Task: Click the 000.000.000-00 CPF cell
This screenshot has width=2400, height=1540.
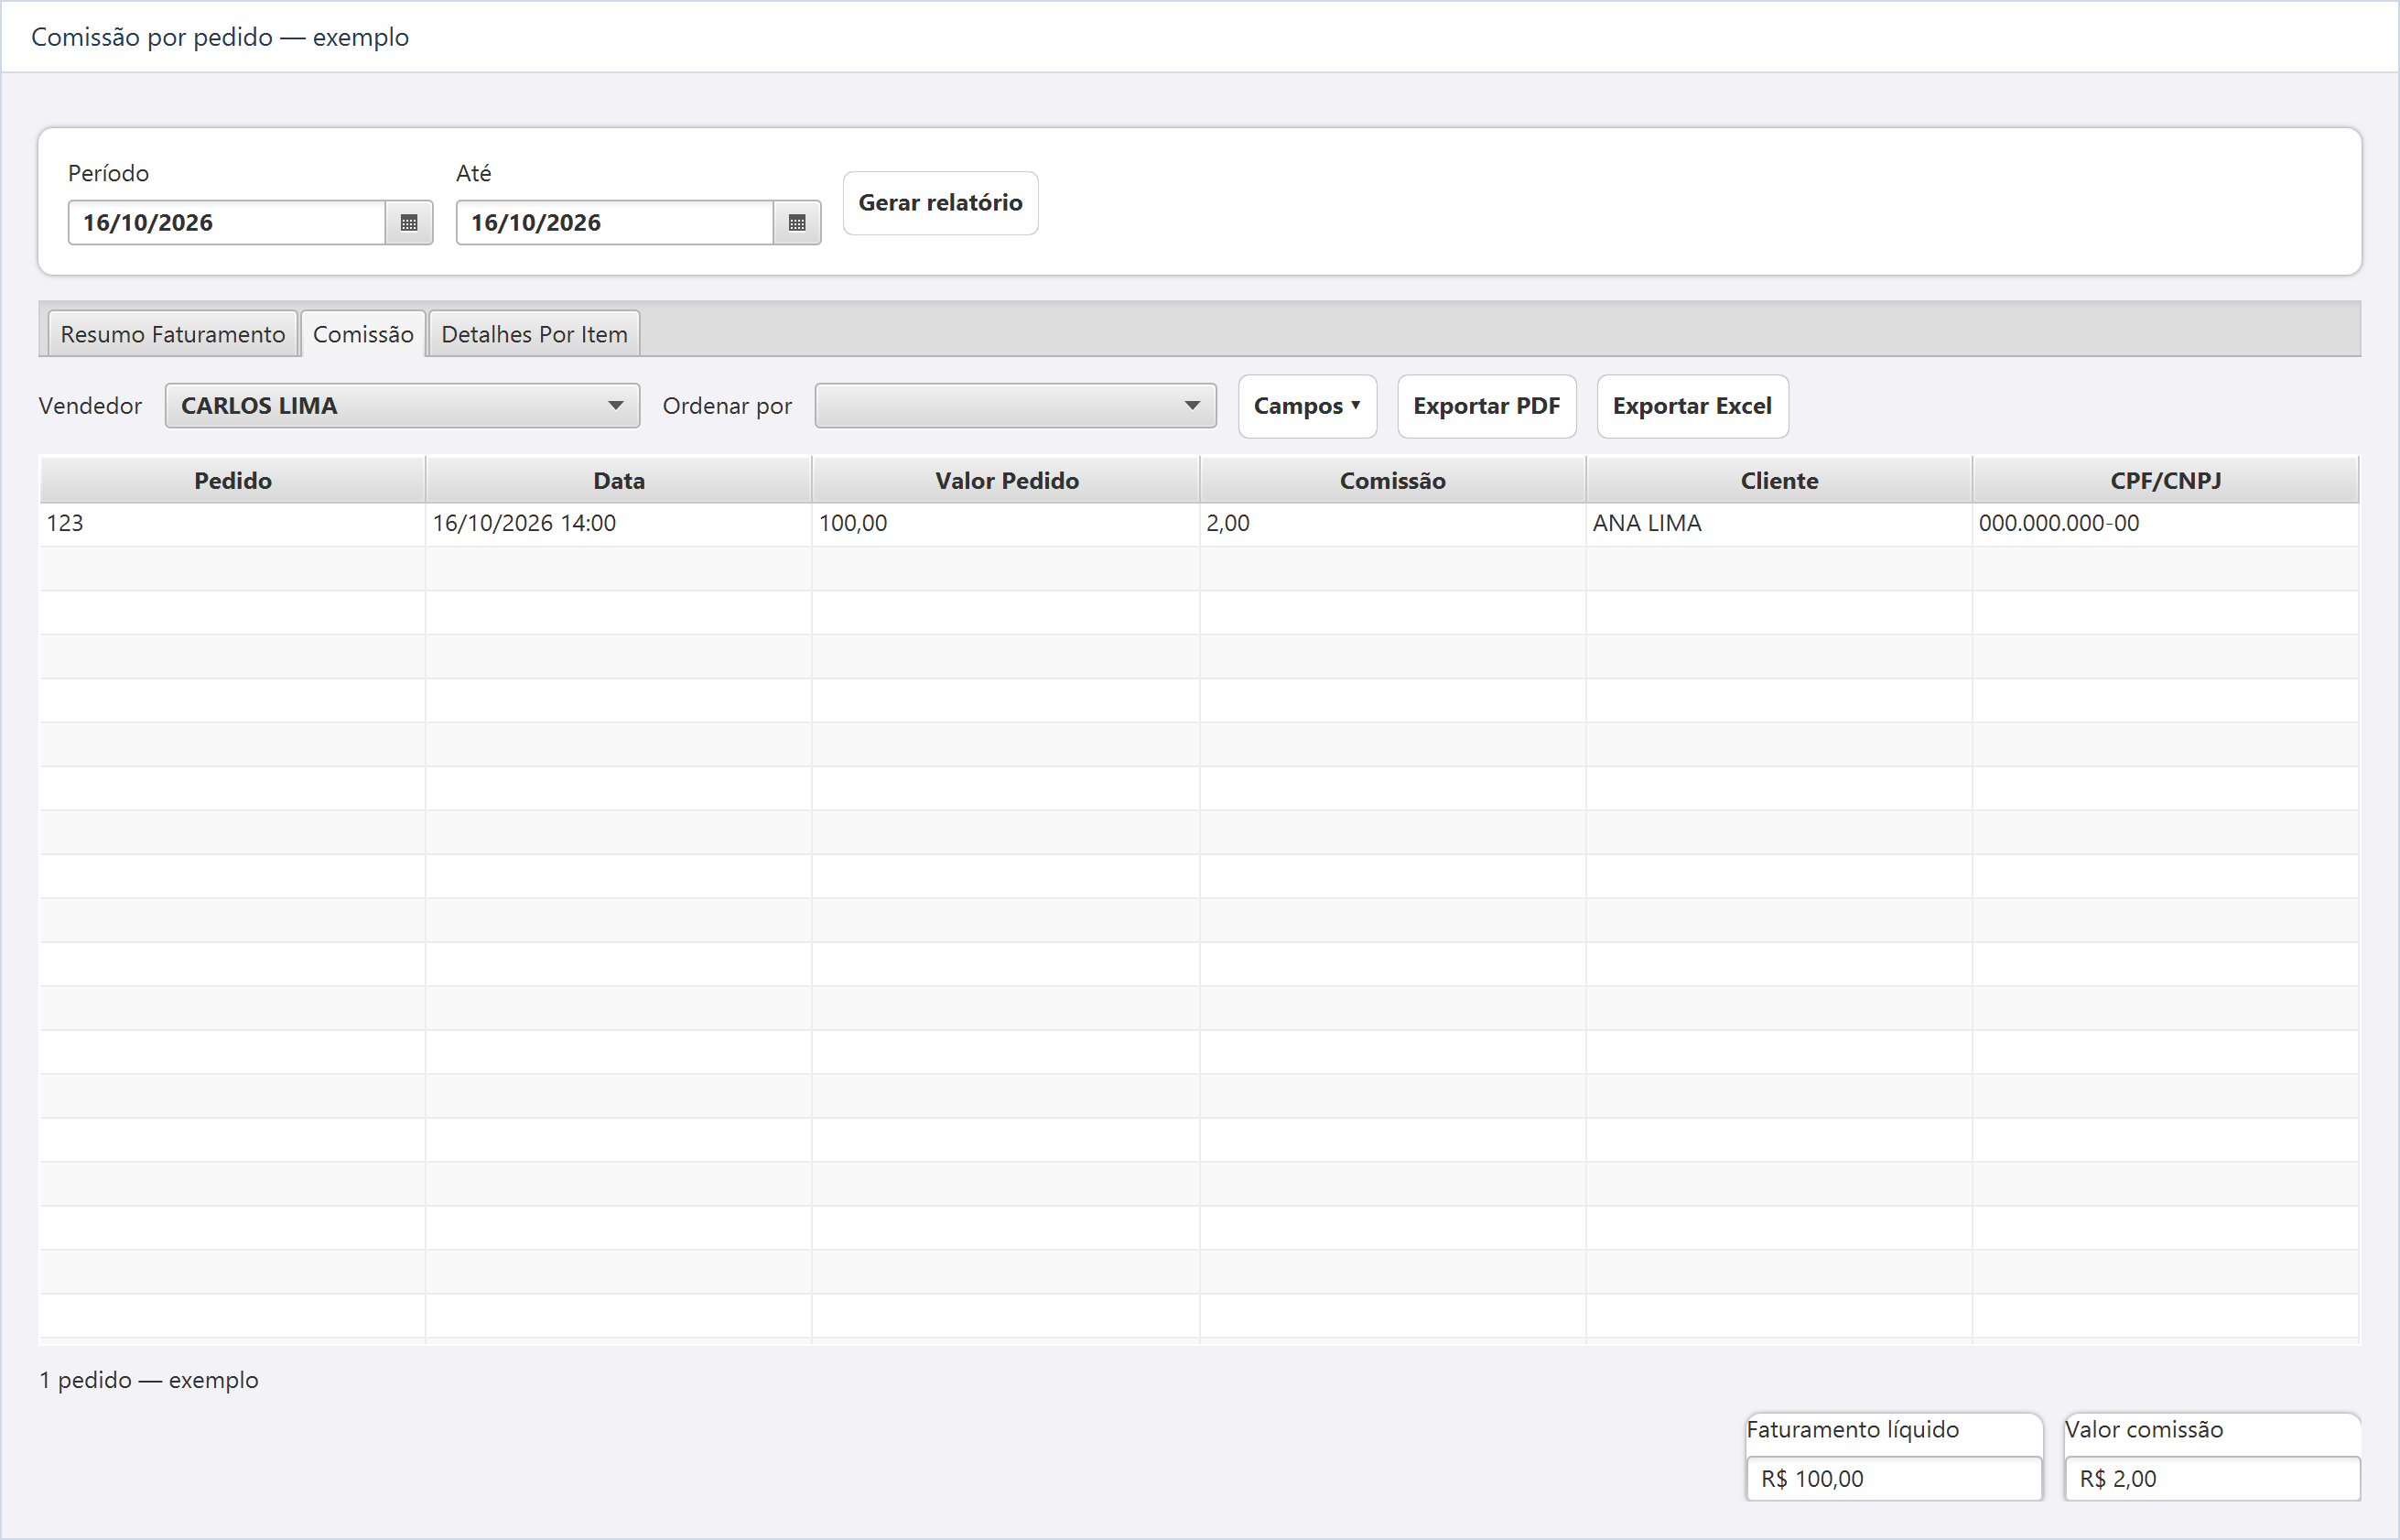Action: click(2165, 524)
